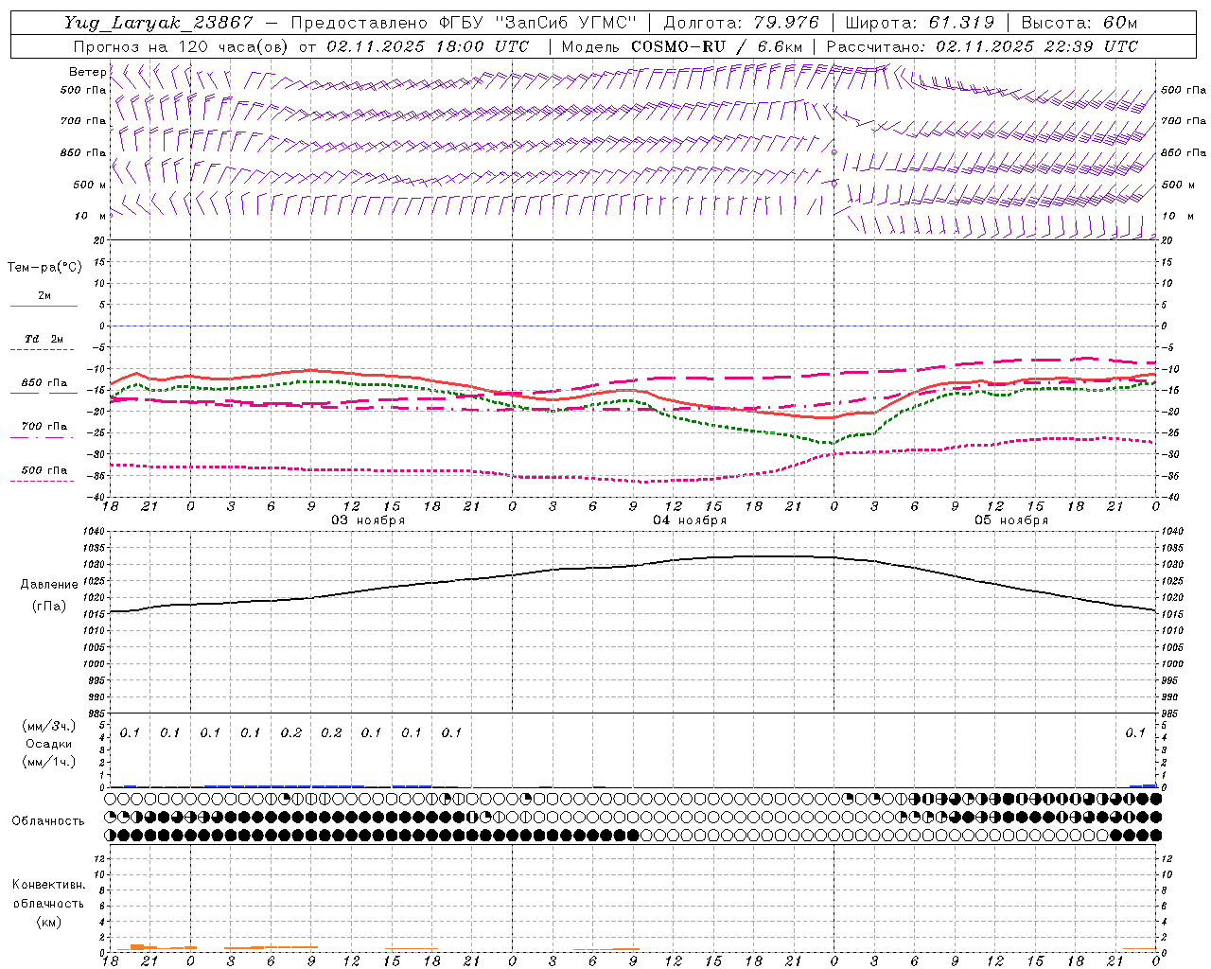Click the 1040 value on left pressure axis

click(x=95, y=532)
